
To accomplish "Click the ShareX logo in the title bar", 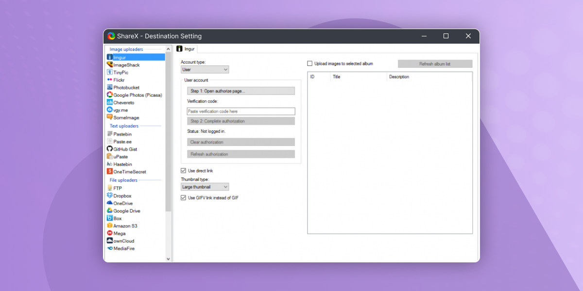I will pos(111,36).
